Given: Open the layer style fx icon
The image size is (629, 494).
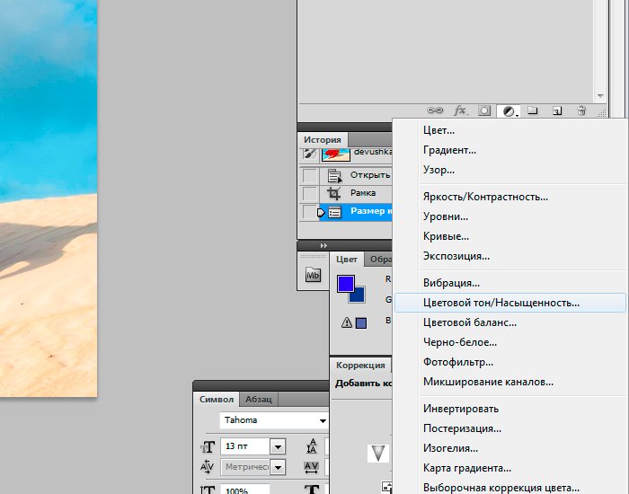Looking at the screenshot, I should click(460, 110).
